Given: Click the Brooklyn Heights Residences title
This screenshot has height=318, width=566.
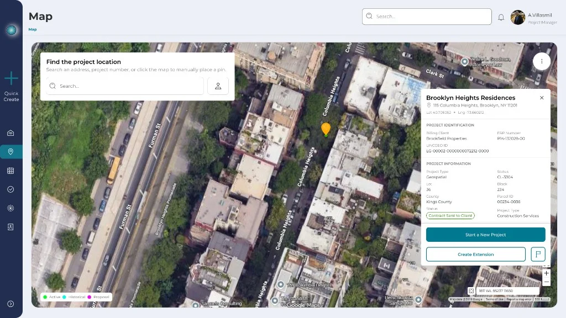Looking at the screenshot, I should pyautogui.click(x=471, y=98).
